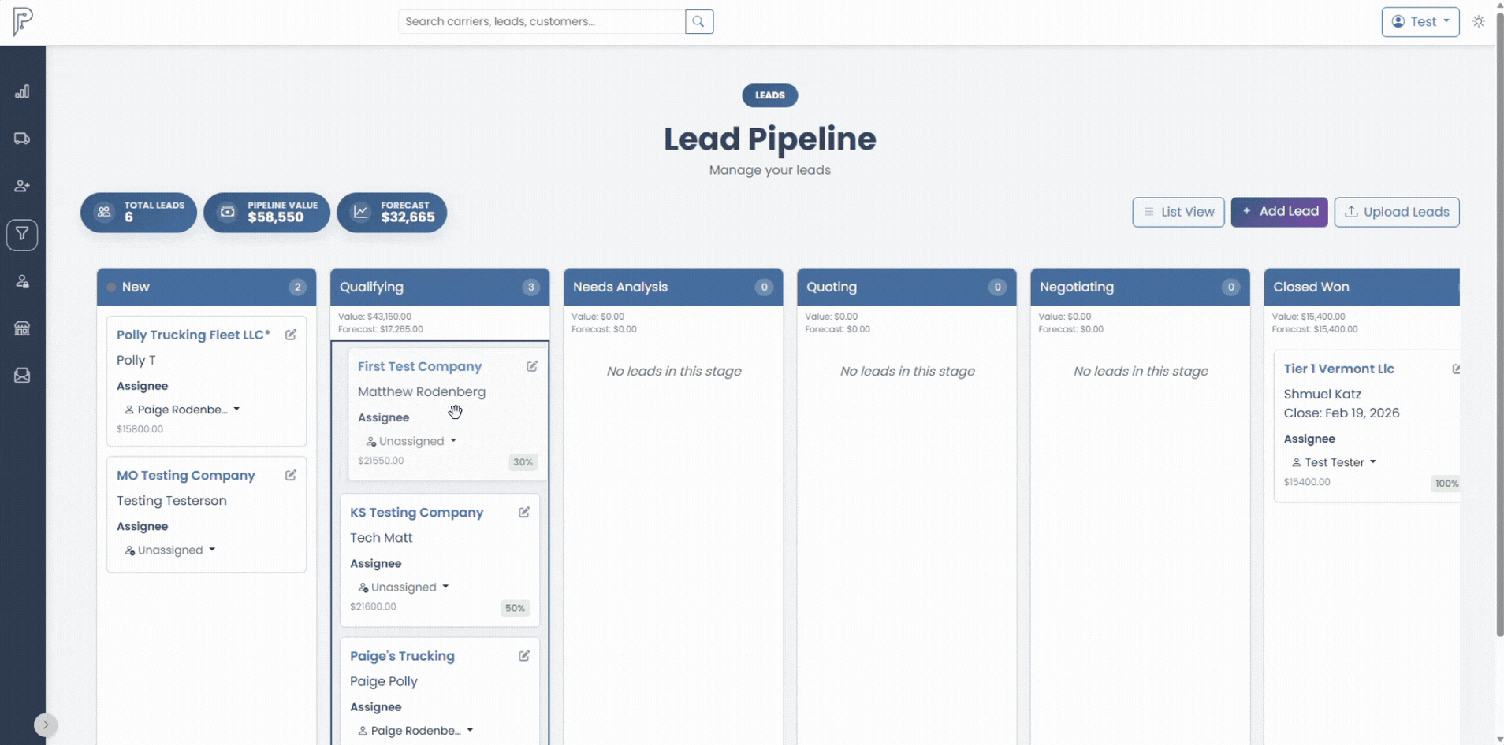The width and height of the screenshot is (1504, 745).
Task: Open the analytics dashboard from the sidebar
Action: [x=22, y=91]
